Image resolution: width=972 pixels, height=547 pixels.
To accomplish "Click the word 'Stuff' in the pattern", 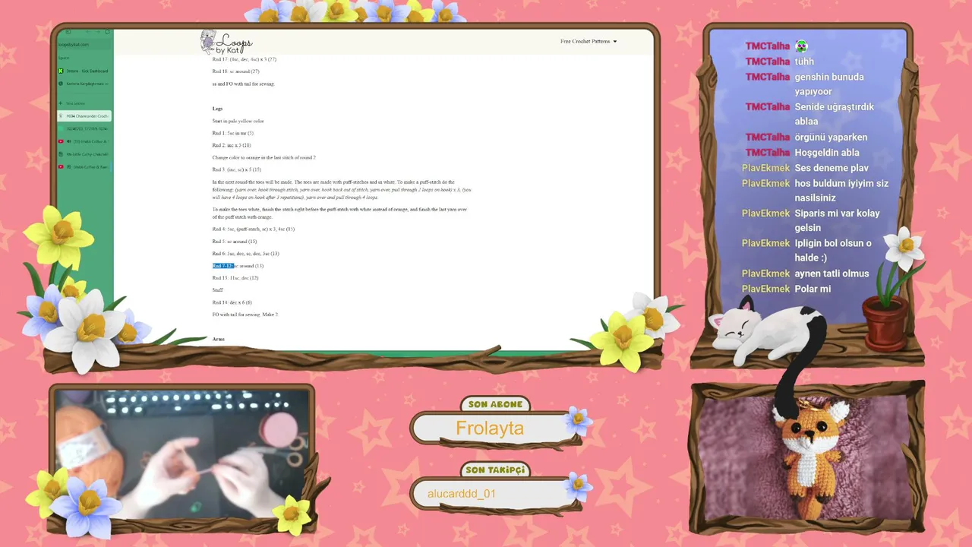I will (217, 290).
